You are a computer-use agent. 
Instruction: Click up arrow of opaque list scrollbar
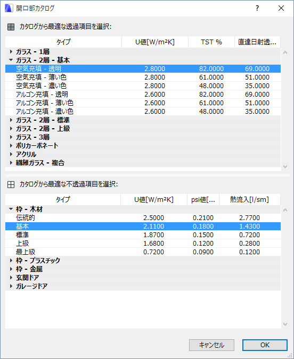[x=285, y=210]
